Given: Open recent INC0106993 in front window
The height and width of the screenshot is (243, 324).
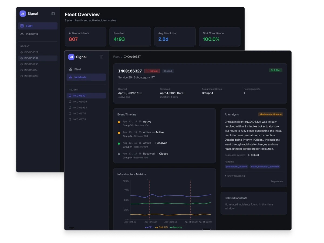Looking at the screenshot, I should pos(86,108).
